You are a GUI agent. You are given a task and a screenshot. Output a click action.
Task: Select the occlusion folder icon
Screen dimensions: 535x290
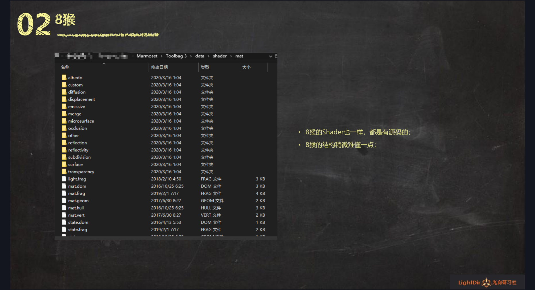64,128
